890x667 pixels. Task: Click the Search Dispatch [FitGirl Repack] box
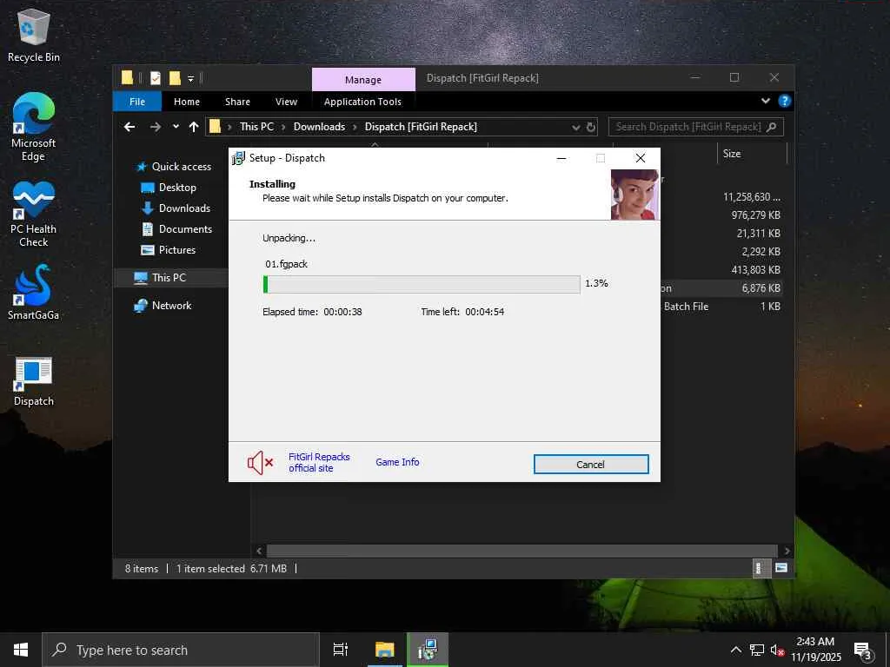(696, 127)
